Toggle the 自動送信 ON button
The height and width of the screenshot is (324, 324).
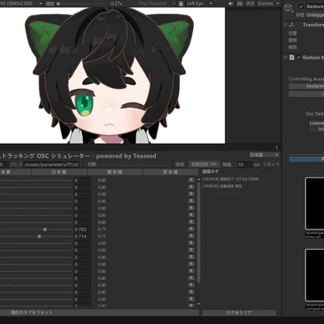pos(204,164)
